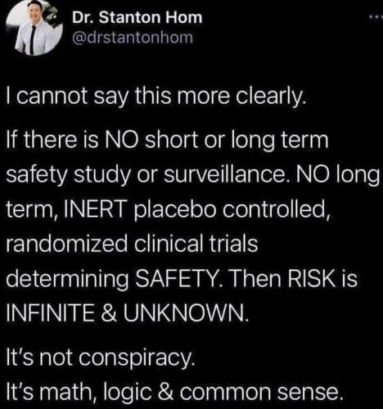Open Dr. Stanton Hom's profile picture

click(34, 27)
